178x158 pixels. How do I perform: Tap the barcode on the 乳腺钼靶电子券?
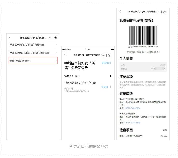point(143,36)
